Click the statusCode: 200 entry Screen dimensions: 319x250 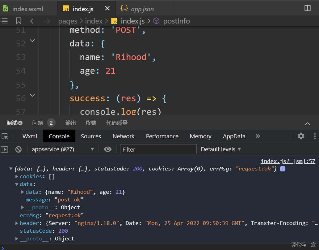pyautogui.click(x=44, y=231)
